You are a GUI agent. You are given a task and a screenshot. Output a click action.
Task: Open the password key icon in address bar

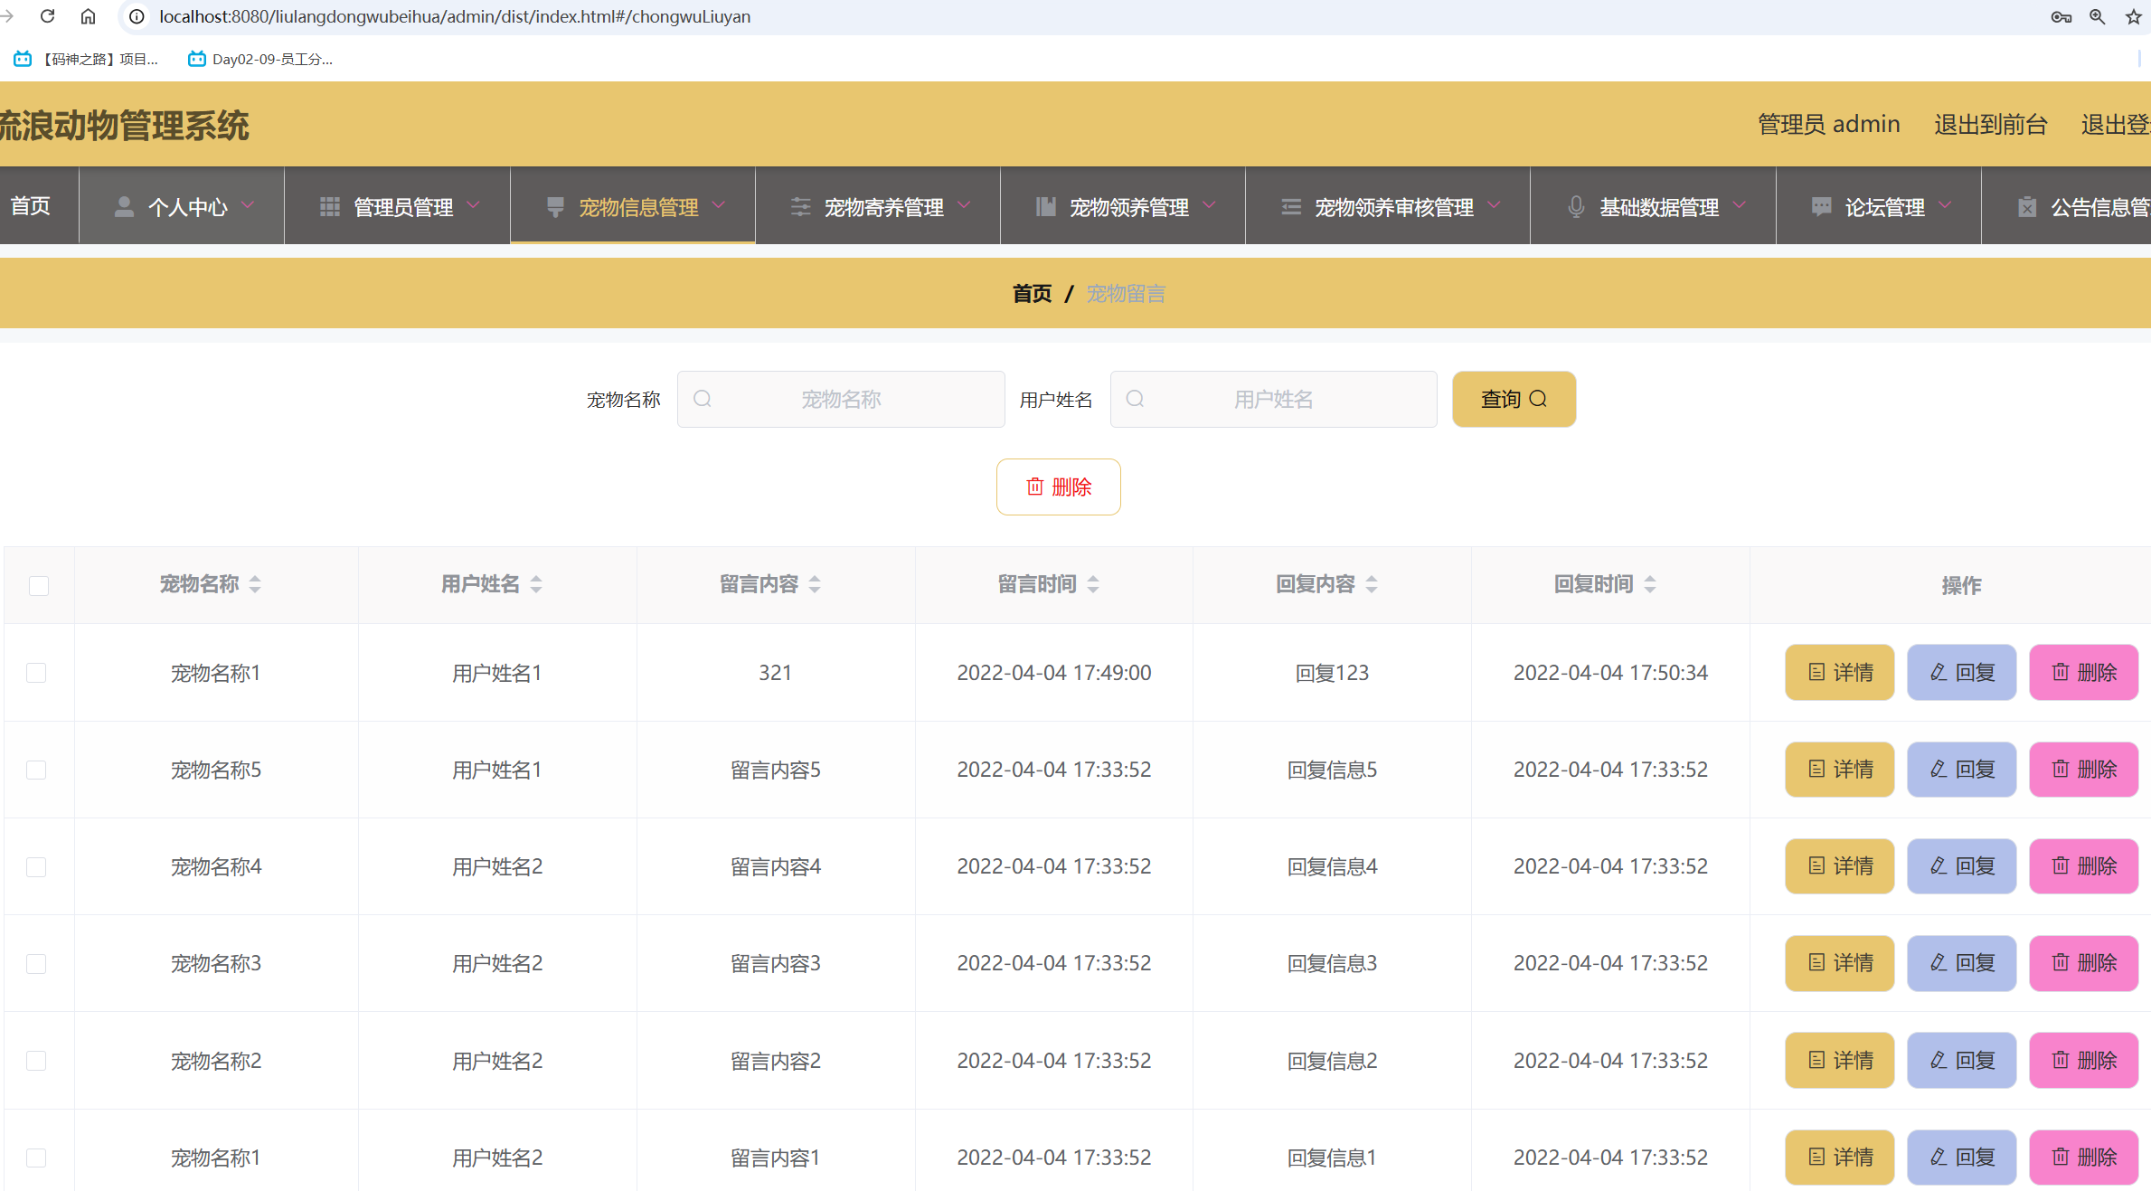coord(2061,16)
